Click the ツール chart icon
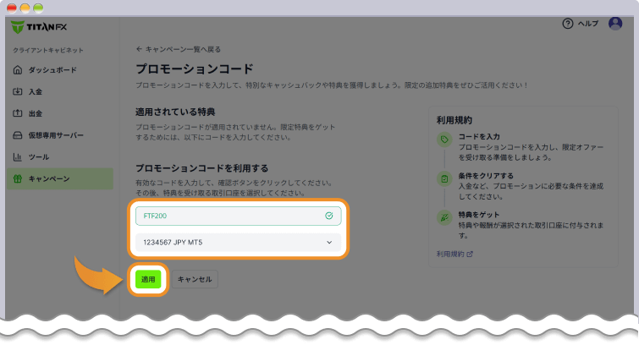Viewport: 639px width, 345px height. [x=18, y=157]
